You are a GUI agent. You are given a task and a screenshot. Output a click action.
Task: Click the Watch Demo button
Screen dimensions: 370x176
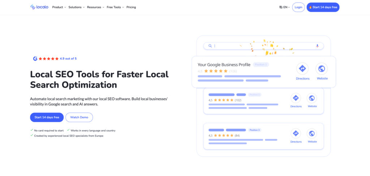pyautogui.click(x=79, y=117)
